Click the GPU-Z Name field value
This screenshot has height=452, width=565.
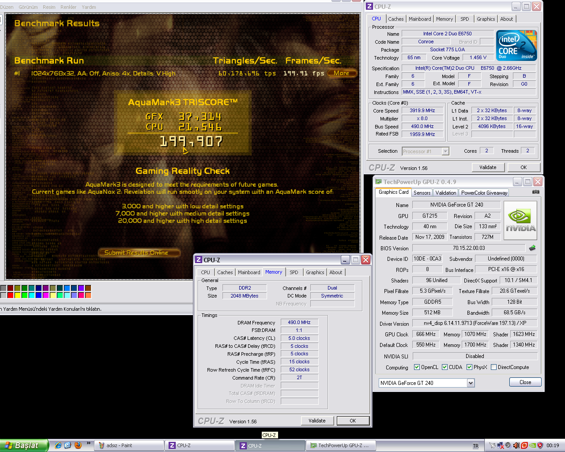click(x=456, y=205)
